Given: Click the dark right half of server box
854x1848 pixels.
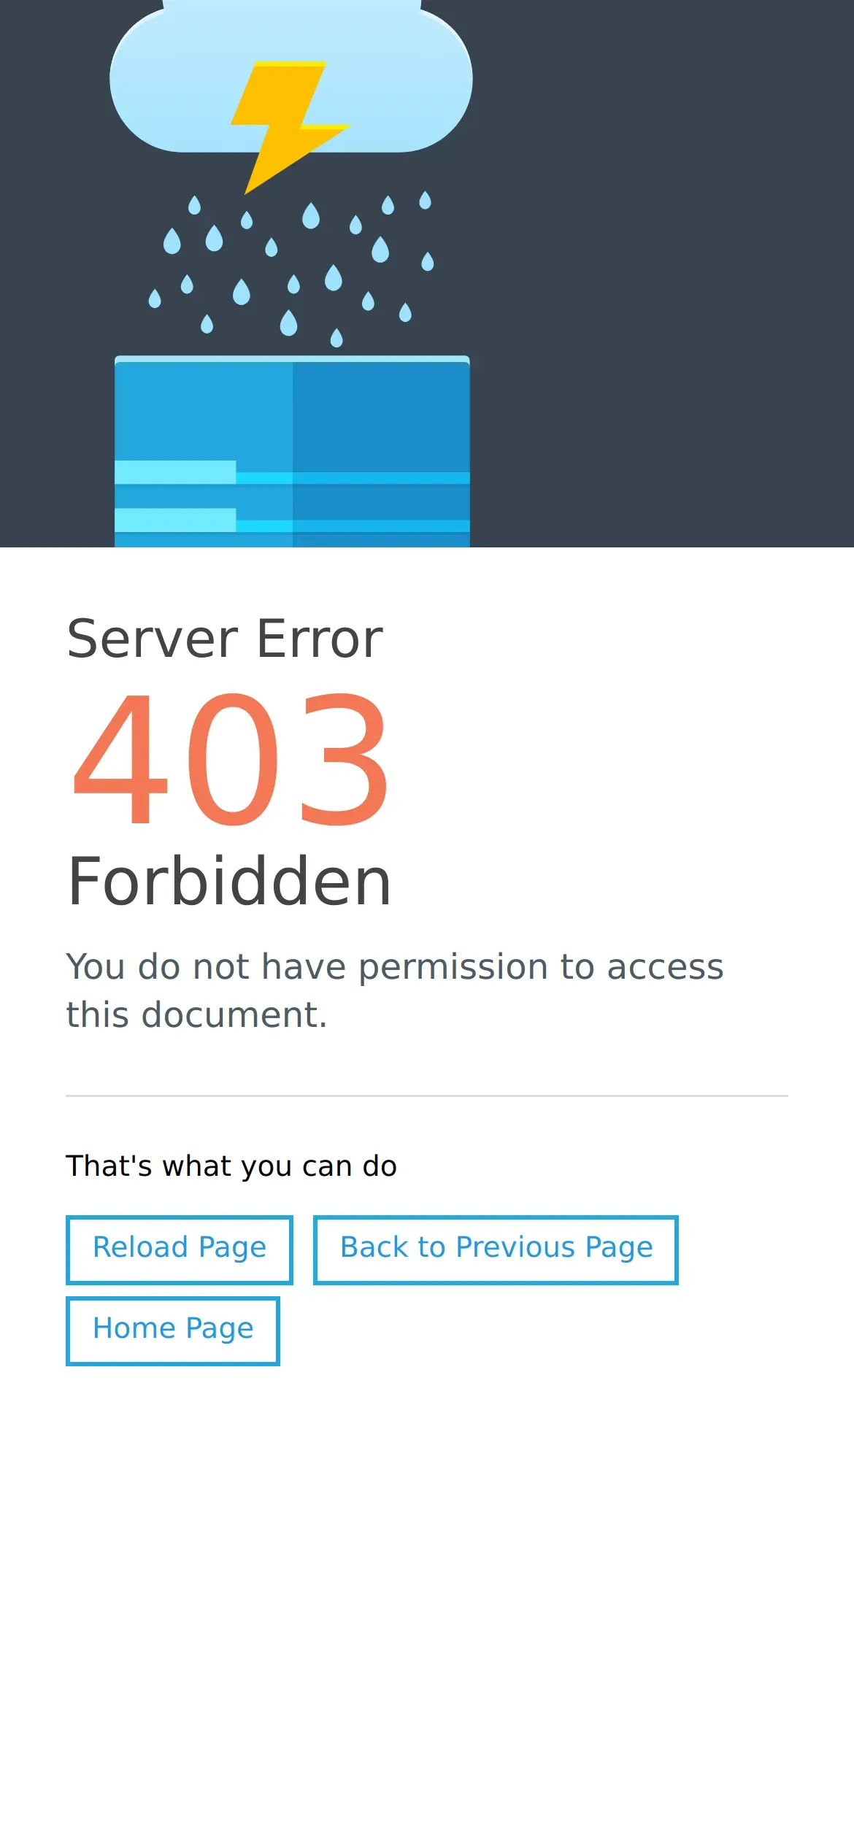Looking at the screenshot, I should [x=381, y=453].
